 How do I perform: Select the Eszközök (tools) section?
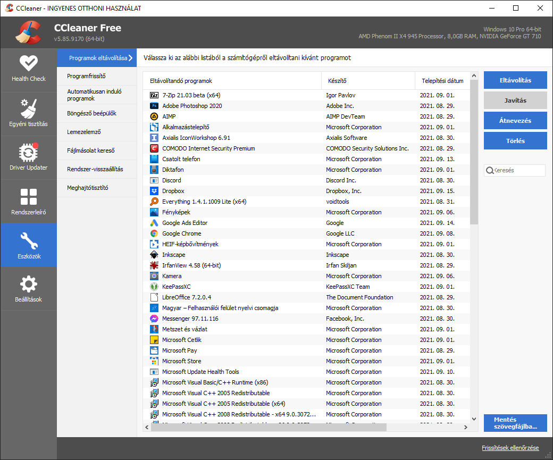coord(29,245)
